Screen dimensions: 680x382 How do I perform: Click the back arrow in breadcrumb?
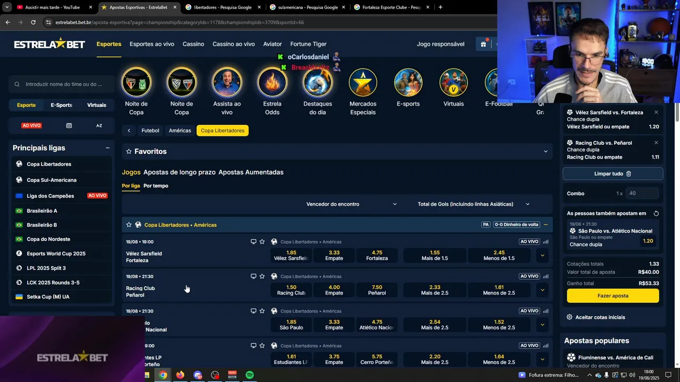pyautogui.click(x=129, y=131)
